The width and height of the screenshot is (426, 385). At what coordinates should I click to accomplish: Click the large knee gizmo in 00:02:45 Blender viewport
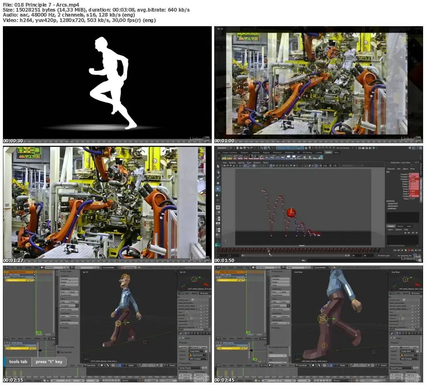pos(323,319)
